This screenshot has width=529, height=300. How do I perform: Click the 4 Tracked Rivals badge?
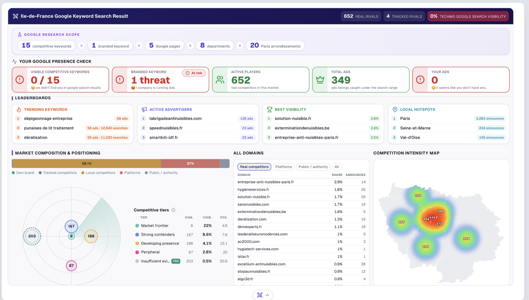[x=404, y=16]
